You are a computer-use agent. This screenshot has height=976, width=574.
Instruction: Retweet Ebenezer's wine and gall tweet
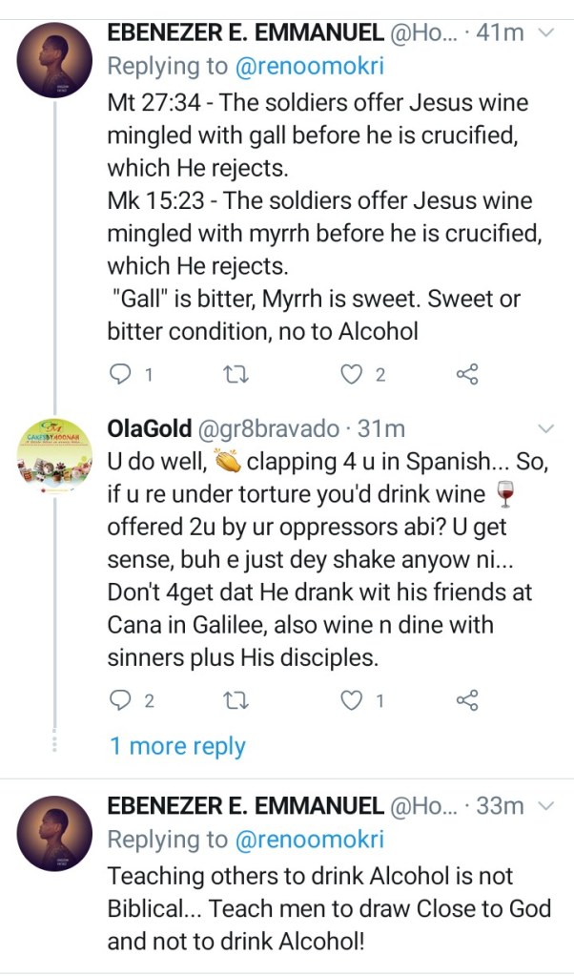point(234,375)
